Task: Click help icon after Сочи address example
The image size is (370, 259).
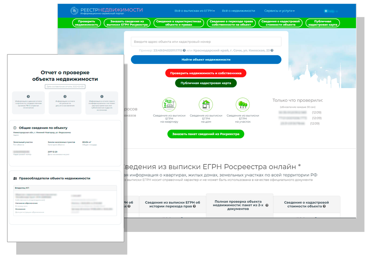Action: click(x=272, y=51)
